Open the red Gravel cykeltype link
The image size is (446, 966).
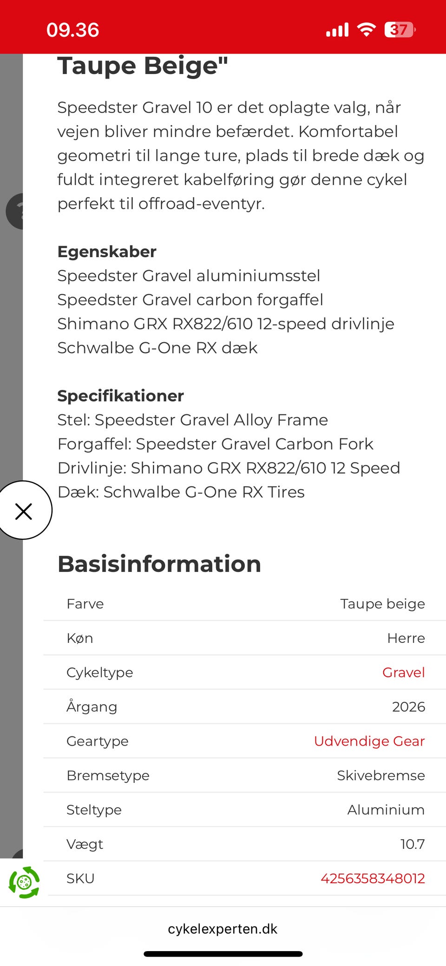[x=403, y=672]
